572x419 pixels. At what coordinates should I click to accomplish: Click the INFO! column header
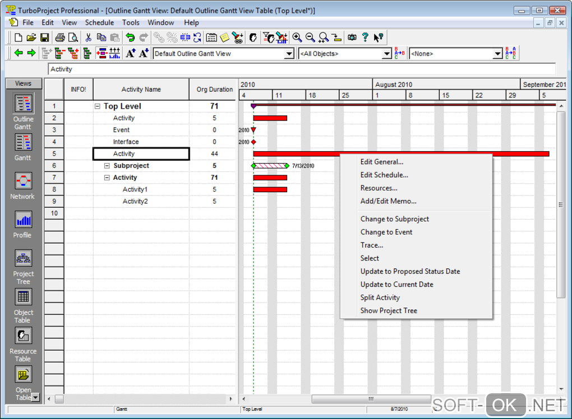(78, 89)
